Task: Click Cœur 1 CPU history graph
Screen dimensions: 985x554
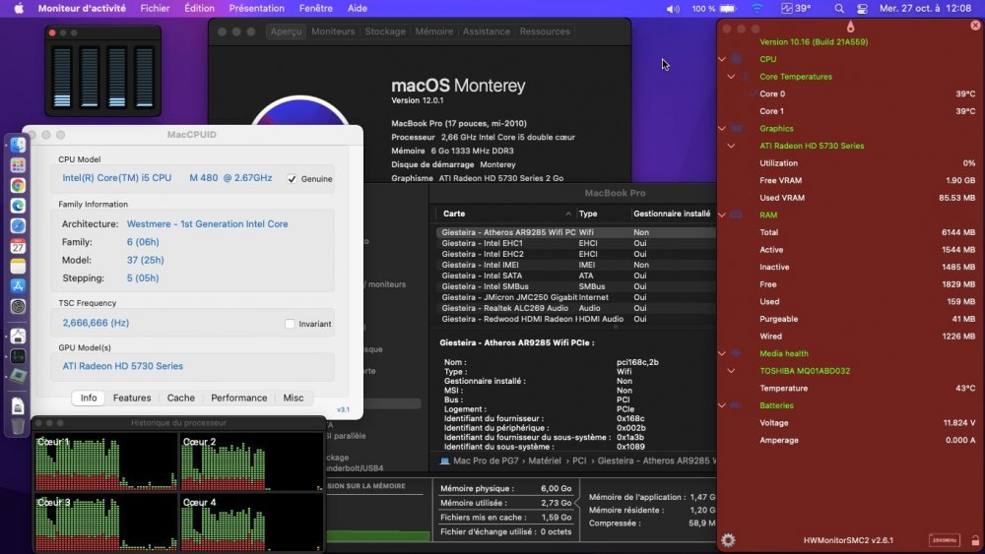Action: [106, 462]
